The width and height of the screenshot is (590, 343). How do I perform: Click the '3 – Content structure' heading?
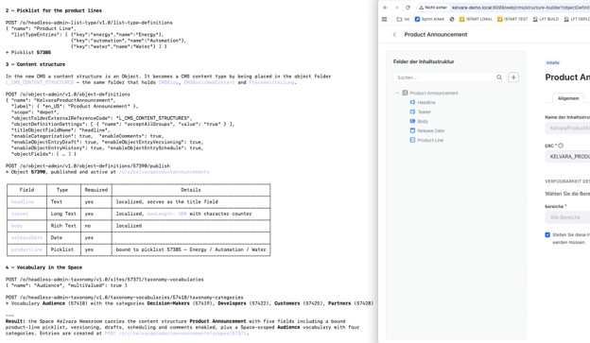click(35, 64)
